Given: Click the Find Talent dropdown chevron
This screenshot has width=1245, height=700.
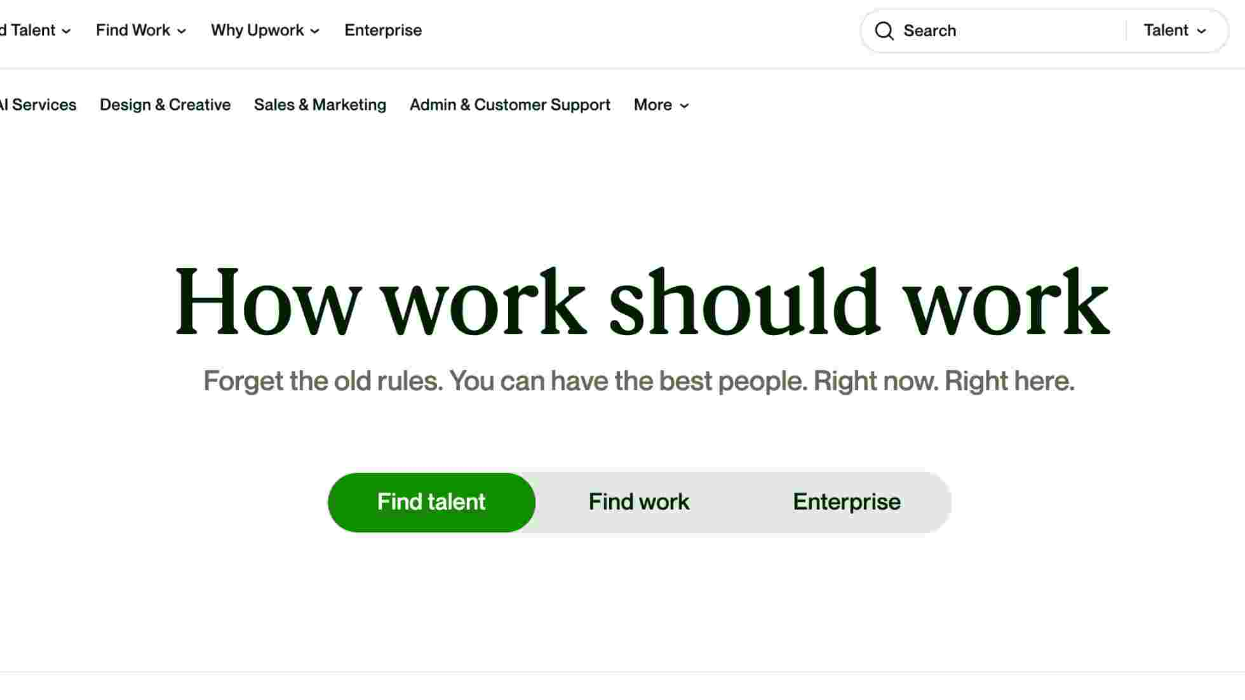Looking at the screenshot, I should tap(67, 30).
